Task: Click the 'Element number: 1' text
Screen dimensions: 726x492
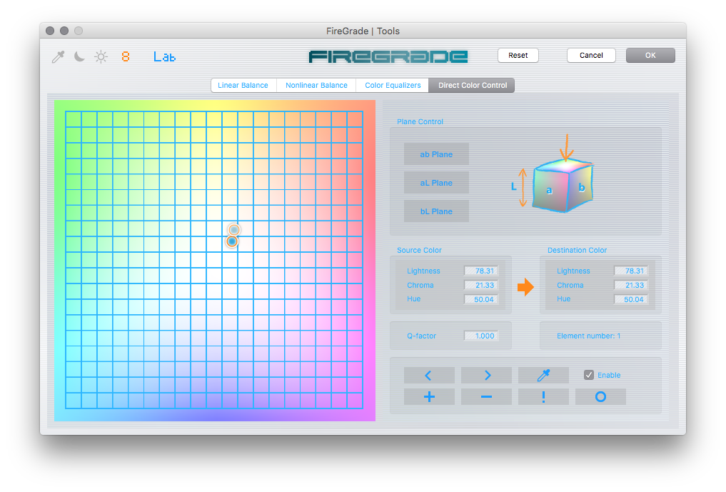Action: (588, 336)
